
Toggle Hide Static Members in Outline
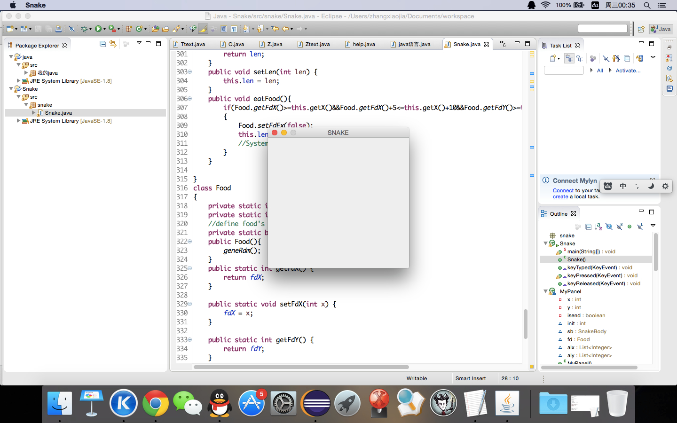point(619,227)
